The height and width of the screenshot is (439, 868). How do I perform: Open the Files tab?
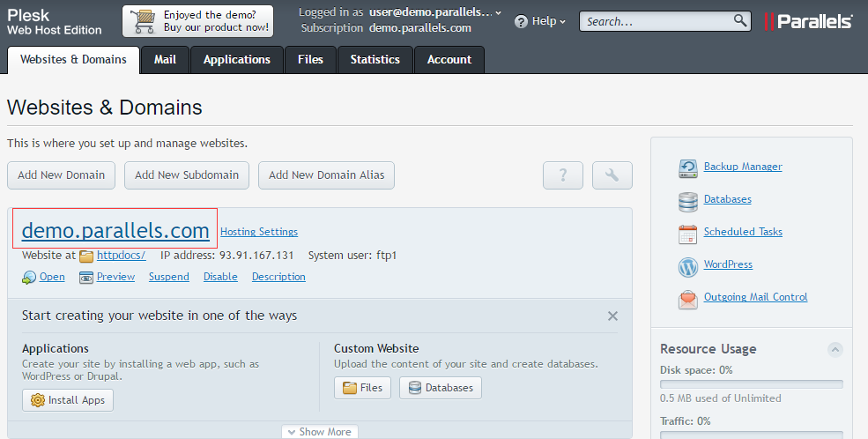point(310,60)
